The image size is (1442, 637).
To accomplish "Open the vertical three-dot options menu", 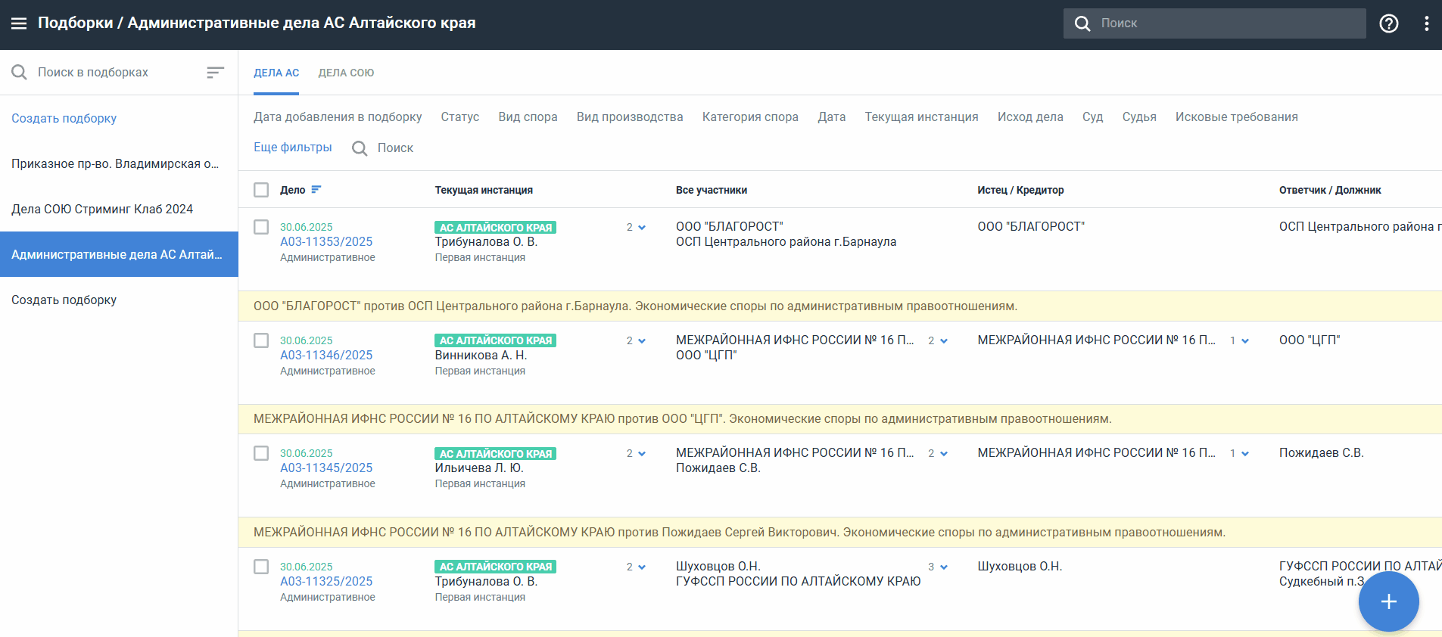I will coord(1427,23).
